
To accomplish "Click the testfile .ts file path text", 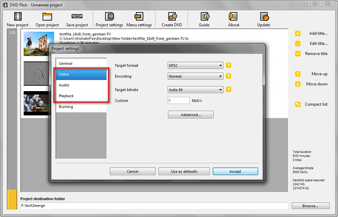I will point(124,38).
